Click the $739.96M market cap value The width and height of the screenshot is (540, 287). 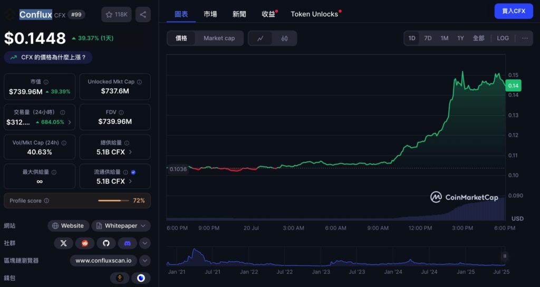25,92
